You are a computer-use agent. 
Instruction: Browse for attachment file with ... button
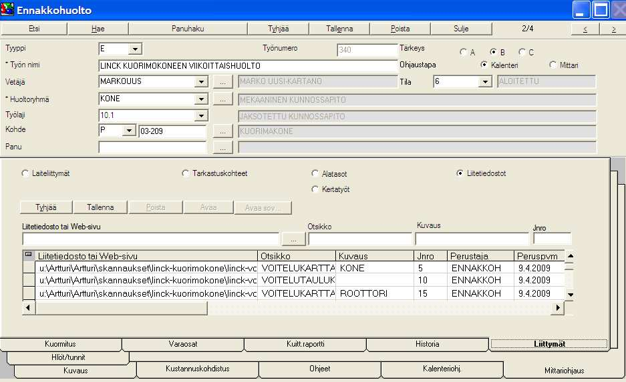point(293,239)
